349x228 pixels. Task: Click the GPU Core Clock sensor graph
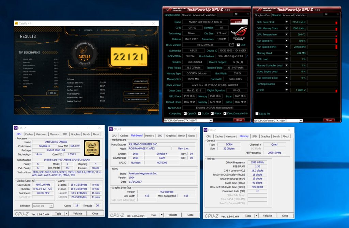(x=322, y=22)
